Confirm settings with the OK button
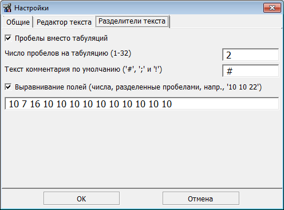This screenshot has height=210, width=284. click(x=81, y=199)
